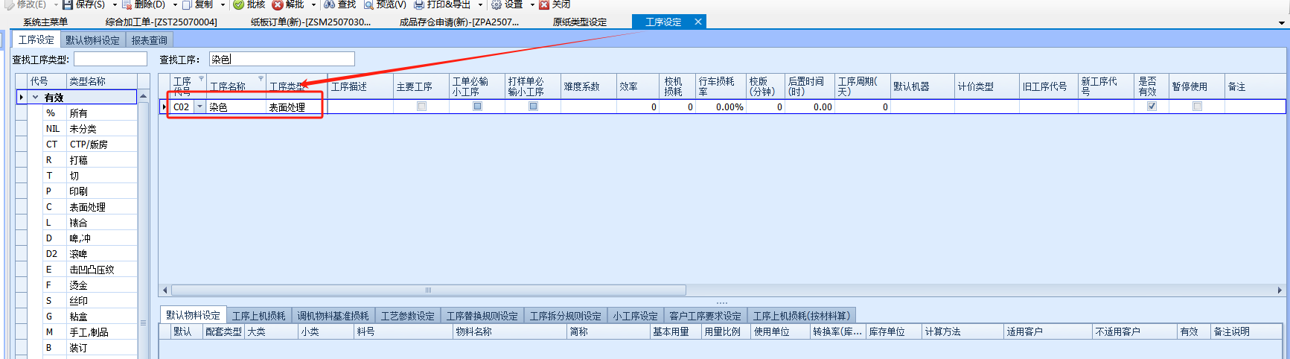Click filter icon on 工序名称 column header
This screenshot has width=1290, height=359.
point(261,78)
